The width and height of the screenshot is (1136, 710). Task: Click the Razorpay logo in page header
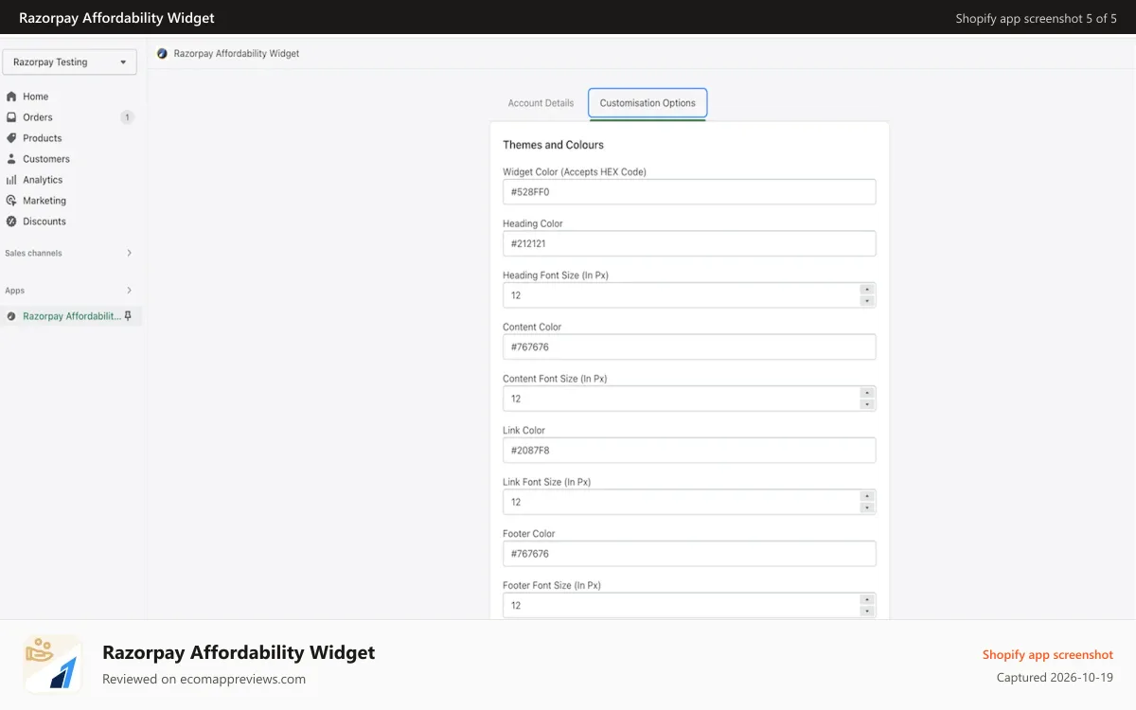point(163,54)
